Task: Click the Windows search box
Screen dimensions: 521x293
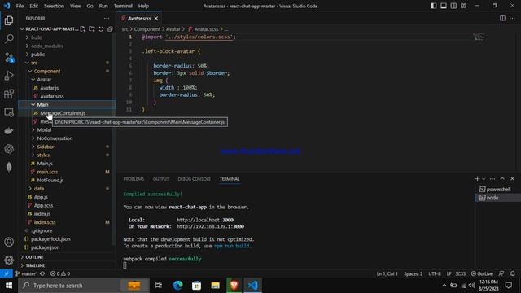Action: (84, 286)
